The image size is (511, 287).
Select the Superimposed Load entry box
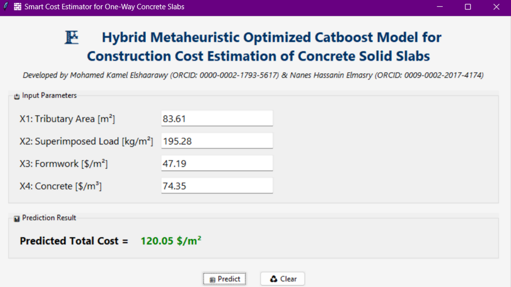(217, 140)
